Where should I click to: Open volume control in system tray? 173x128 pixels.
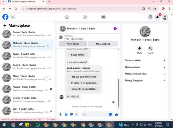(x=145, y=125)
